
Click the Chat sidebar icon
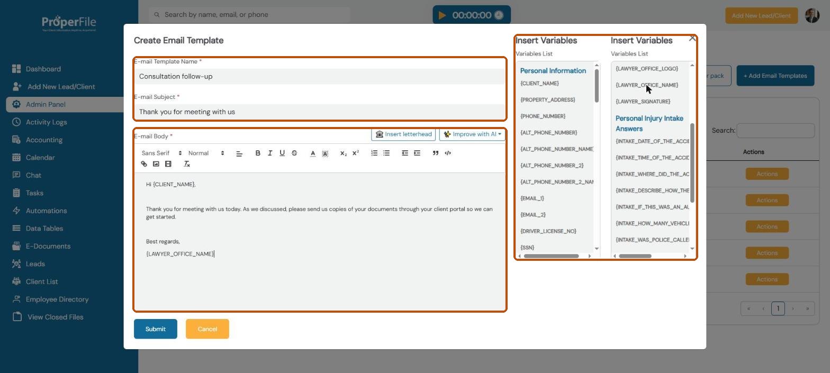pyautogui.click(x=16, y=175)
